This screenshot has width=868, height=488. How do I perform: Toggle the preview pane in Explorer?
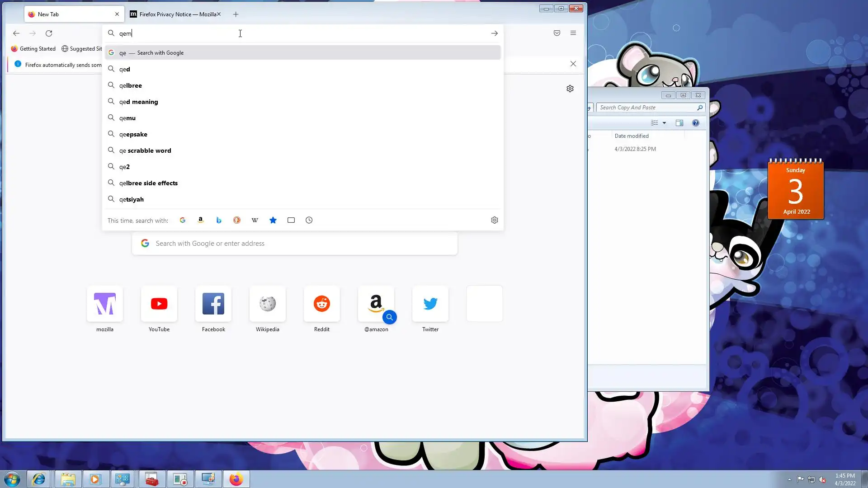pos(679,123)
